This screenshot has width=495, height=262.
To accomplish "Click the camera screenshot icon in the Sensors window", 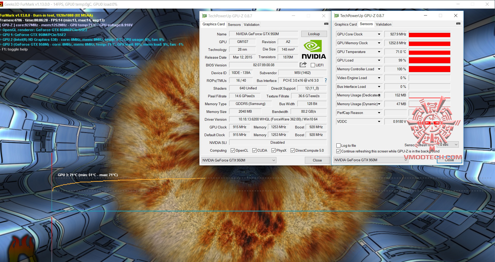I will coord(458,24).
